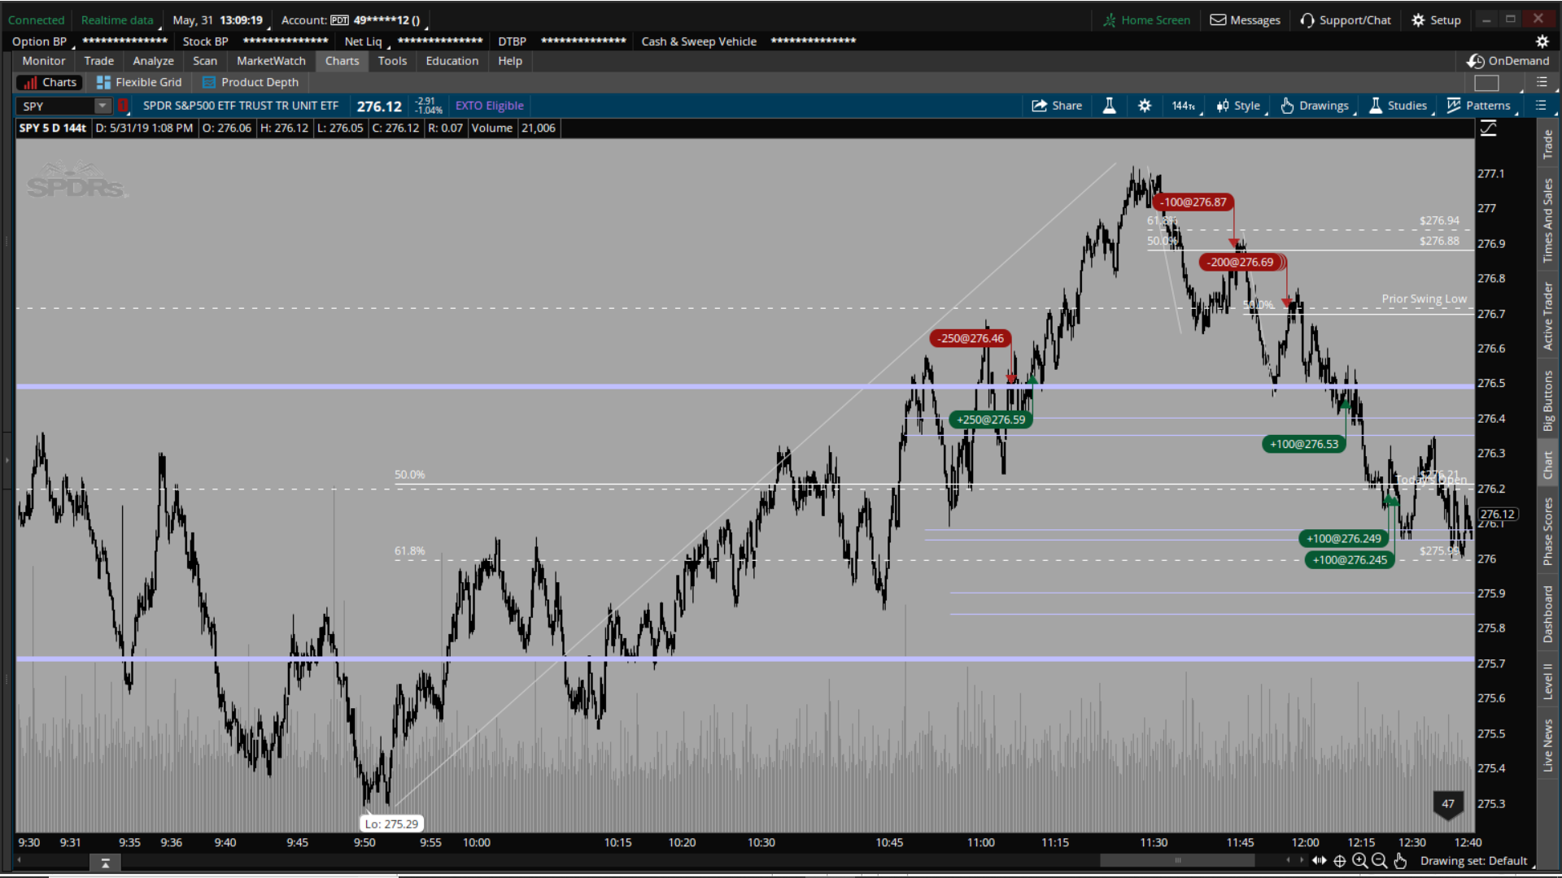1562x878 pixels.
Task: Open the Patterns menu
Action: point(1479,106)
